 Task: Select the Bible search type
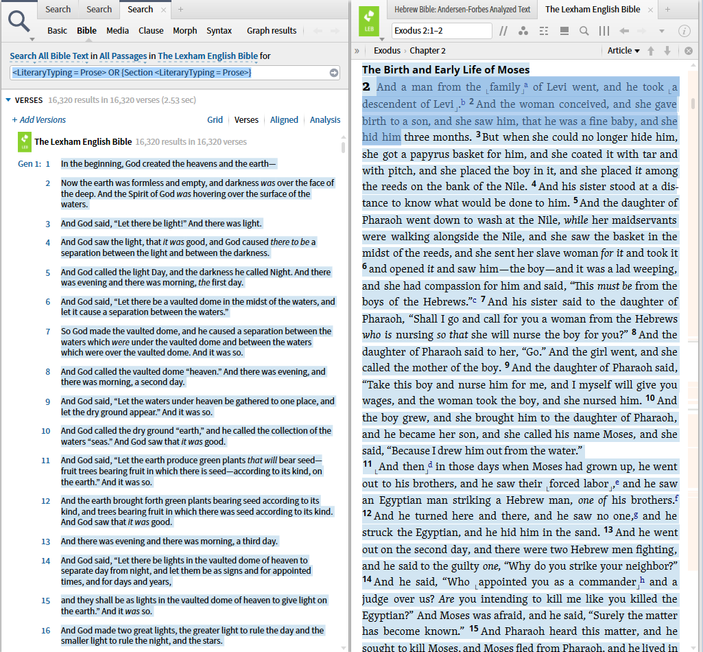click(x=86, y=30)
